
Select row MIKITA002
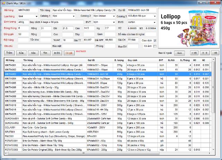pos(108,69)
